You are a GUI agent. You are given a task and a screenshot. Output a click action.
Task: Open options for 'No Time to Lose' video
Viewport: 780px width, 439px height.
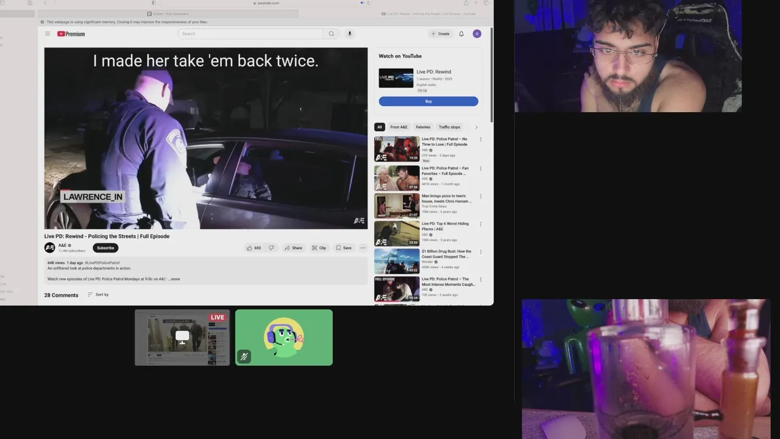point(481,140)
